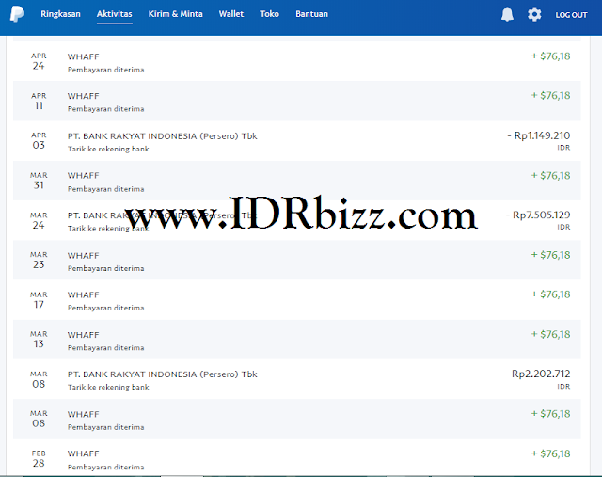Open WHAFF payment dated Mar 08
Viewport: 602px width, 477px height.
pyautogui.click(x=297, y=419)
